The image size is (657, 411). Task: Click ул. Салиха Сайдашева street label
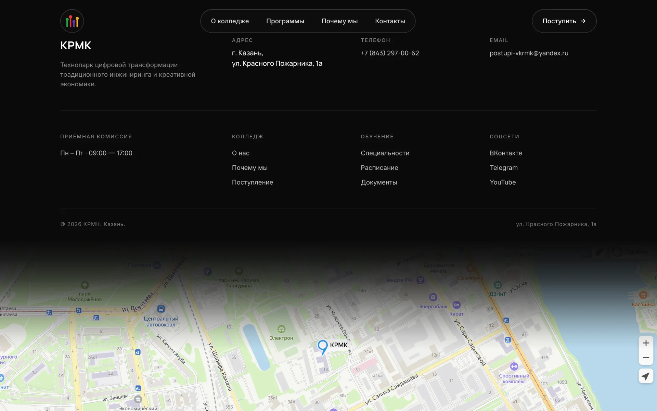[x=391, y=389]
